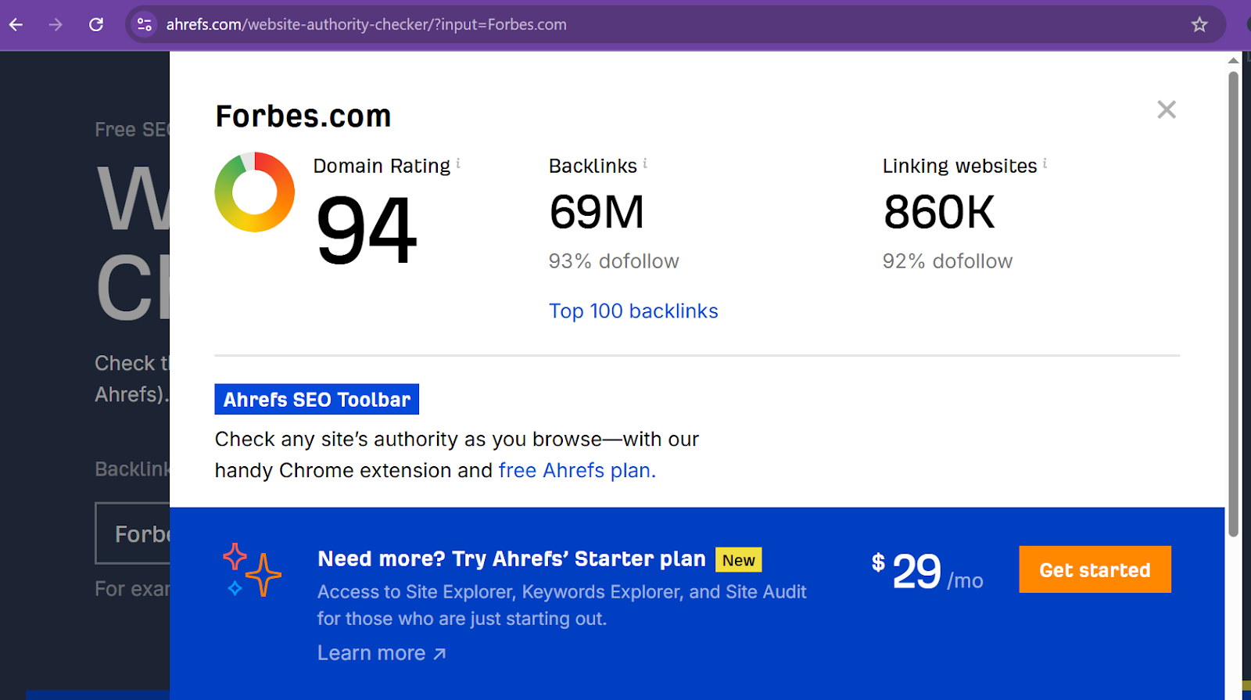Click Get started button
The image size is (1251, 700).
(1095, 569)
